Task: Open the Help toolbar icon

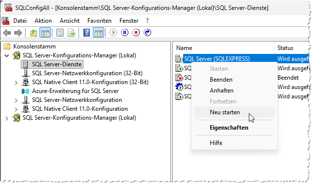Action: (86, 33)
